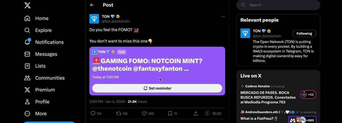The image size is (342, 123).
Task: Click the Set reminder button
Action: (157, 88)
